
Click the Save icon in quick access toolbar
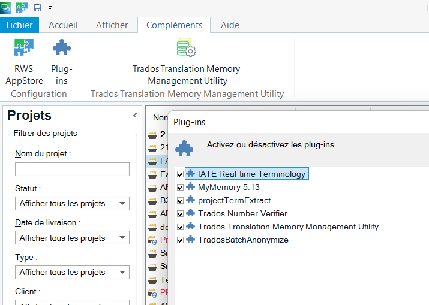tap(37, 8)
